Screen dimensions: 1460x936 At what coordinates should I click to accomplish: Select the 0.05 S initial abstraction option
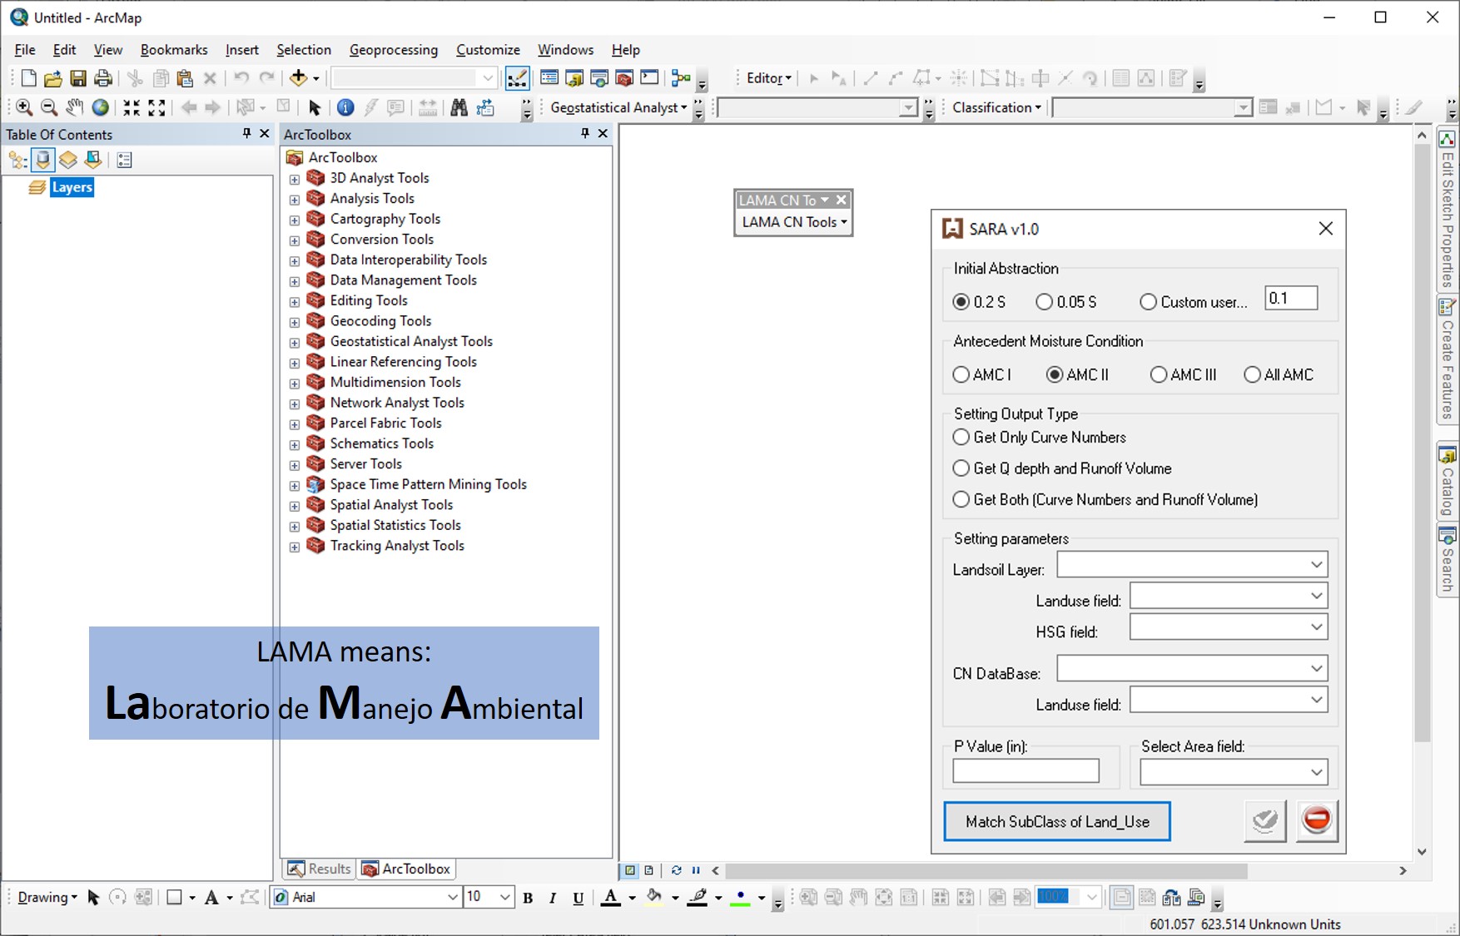pyautogui.click(x=1045, y=302)
